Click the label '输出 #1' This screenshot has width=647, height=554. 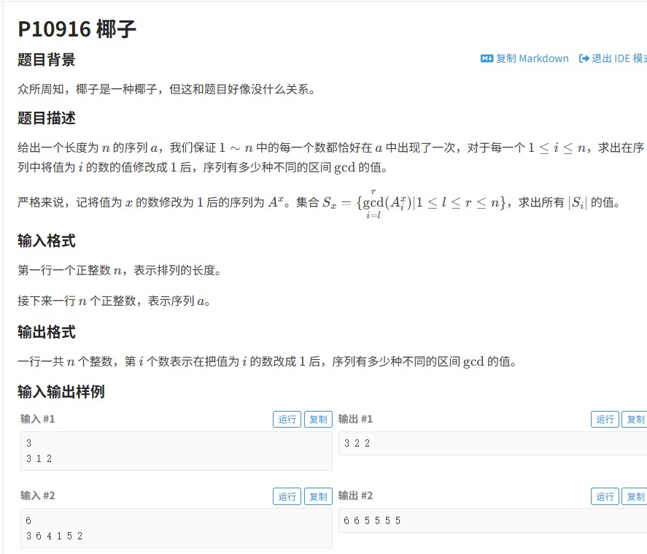[x=355, y=419]
